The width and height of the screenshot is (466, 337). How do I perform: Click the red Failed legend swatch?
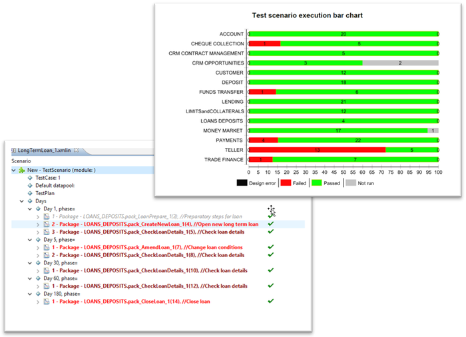(x=285, y=182)
